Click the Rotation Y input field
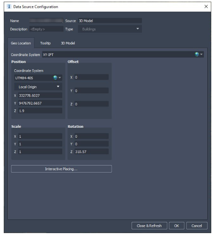Screen dimensions: 215x236 91,144
